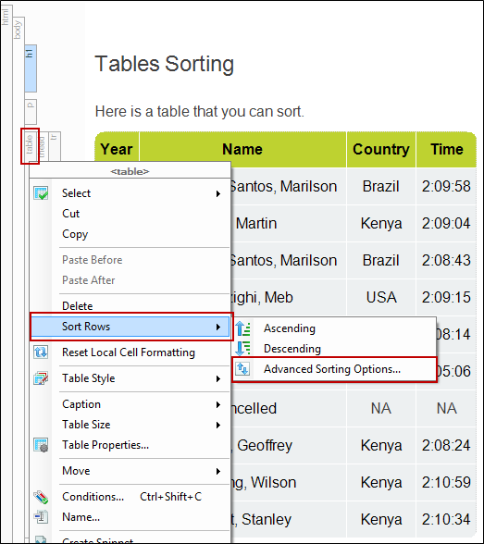Viewport: 484px width, 544px height.
Task: Expand the Caption submenu arrow
Action: (x=217, y=404)
